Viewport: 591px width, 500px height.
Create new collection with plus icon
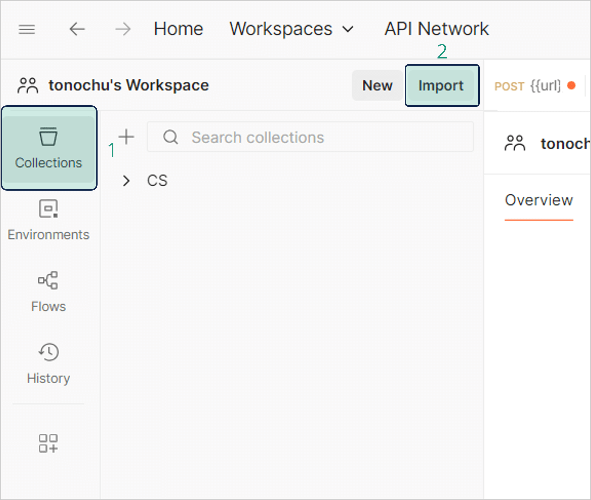[126, 137]
